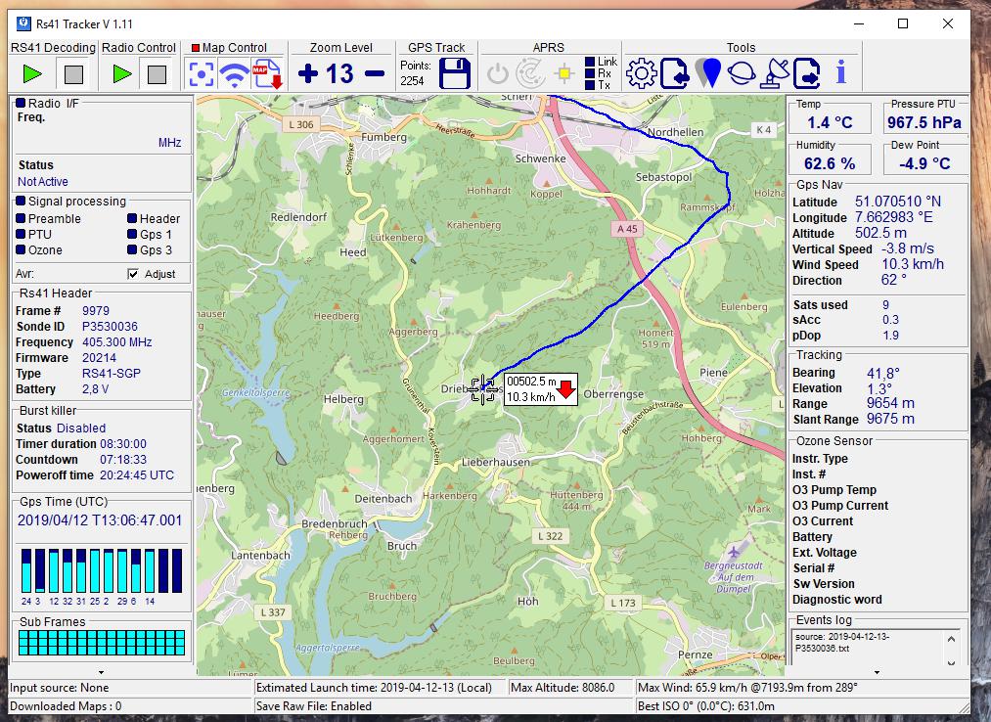
Task: Open the satellite dish antenna tool
Action: pos(774,73)
